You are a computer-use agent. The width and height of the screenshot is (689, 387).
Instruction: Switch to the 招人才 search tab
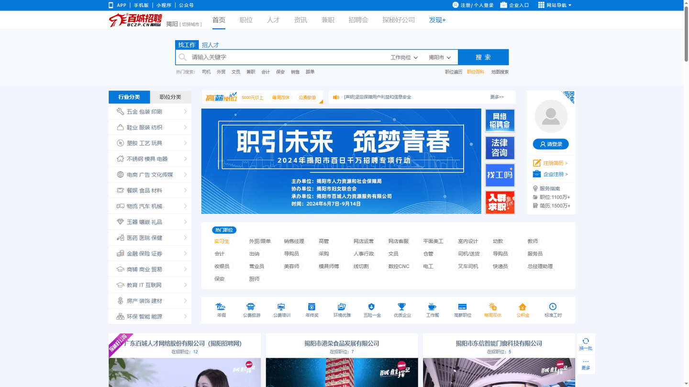point(210,45)
